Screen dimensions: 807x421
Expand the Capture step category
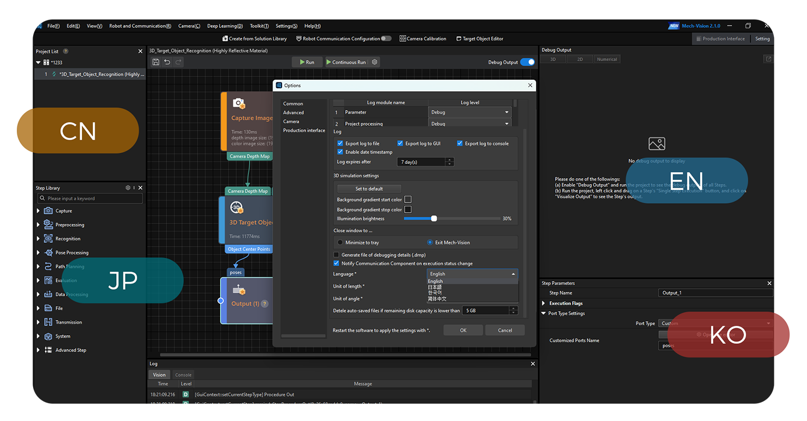[38, 211]
